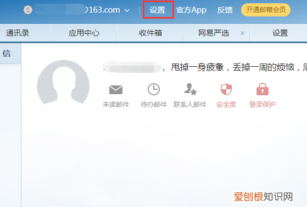Click the 开通邮箱会员 button
This screenshot has width=307, height=207.
click(266, 10)
